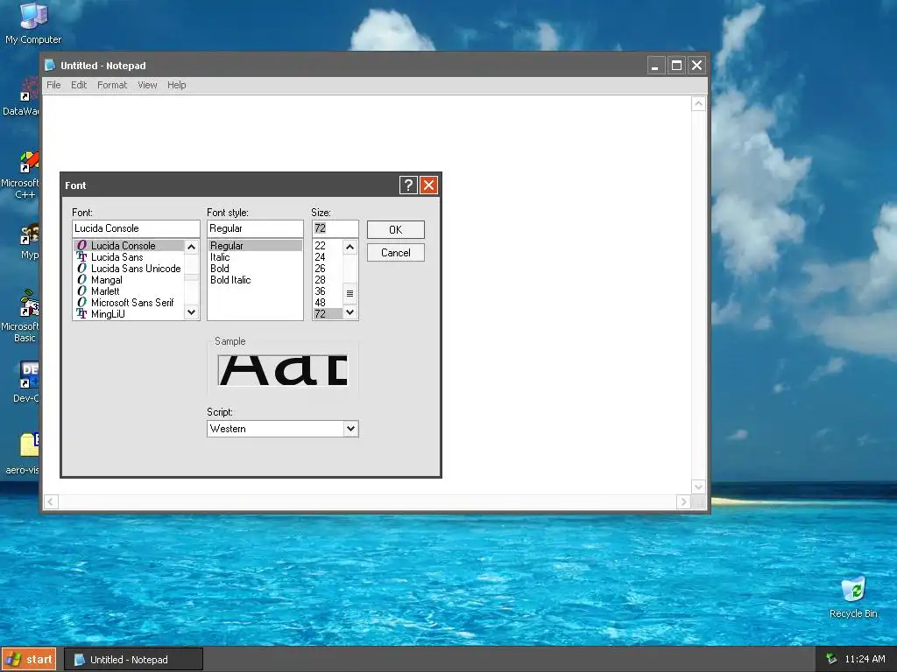The image size is (897, 672).
Task: Open Dev-C++ desktop shortcut
Action: pos(26,381)
